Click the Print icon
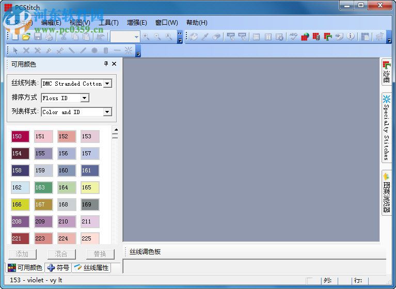Image resolution: width=396 pixels, height=289 pixels. [49, 37]
